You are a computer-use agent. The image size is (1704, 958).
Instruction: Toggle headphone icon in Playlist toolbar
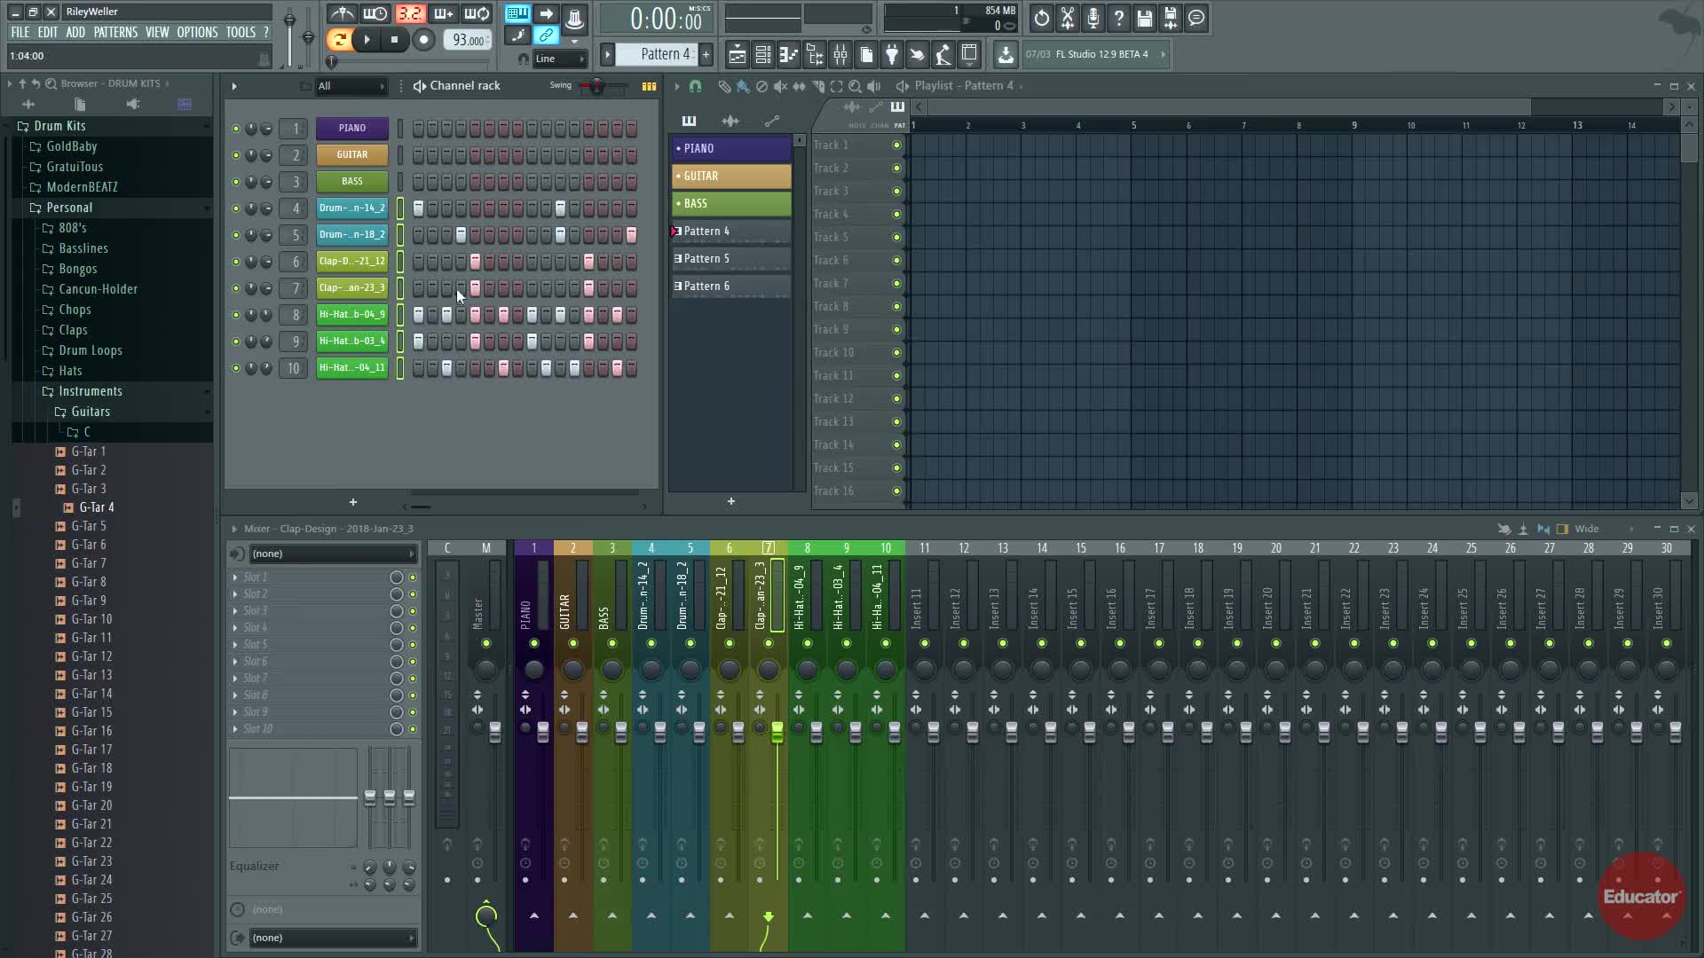tap(695, 86)
